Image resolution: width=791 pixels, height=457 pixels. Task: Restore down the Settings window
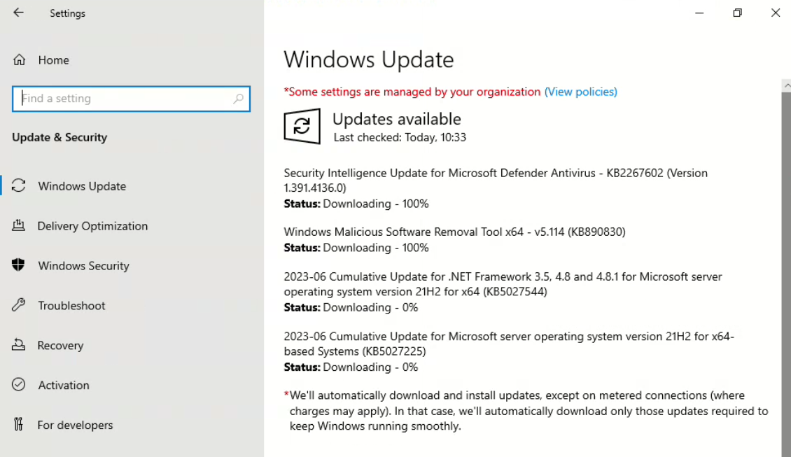coord(737,13)
